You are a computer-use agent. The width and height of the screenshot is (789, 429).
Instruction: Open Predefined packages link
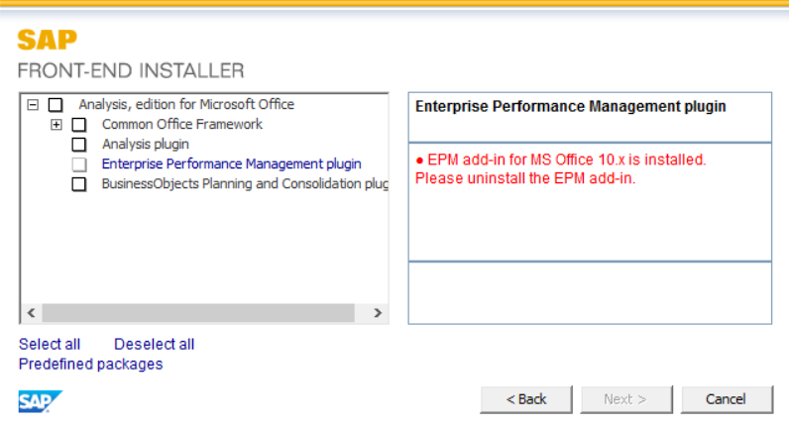click(90, 364)
